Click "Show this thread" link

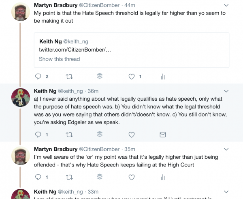tap(60, 59)
